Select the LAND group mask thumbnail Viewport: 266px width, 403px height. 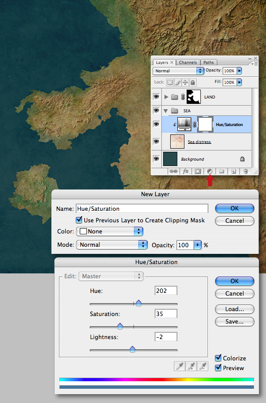(x=194, y=97)
